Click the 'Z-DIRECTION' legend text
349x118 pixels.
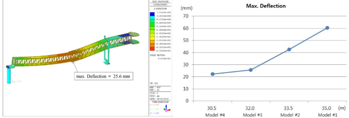pyautogui.click(x=160, y=9)
